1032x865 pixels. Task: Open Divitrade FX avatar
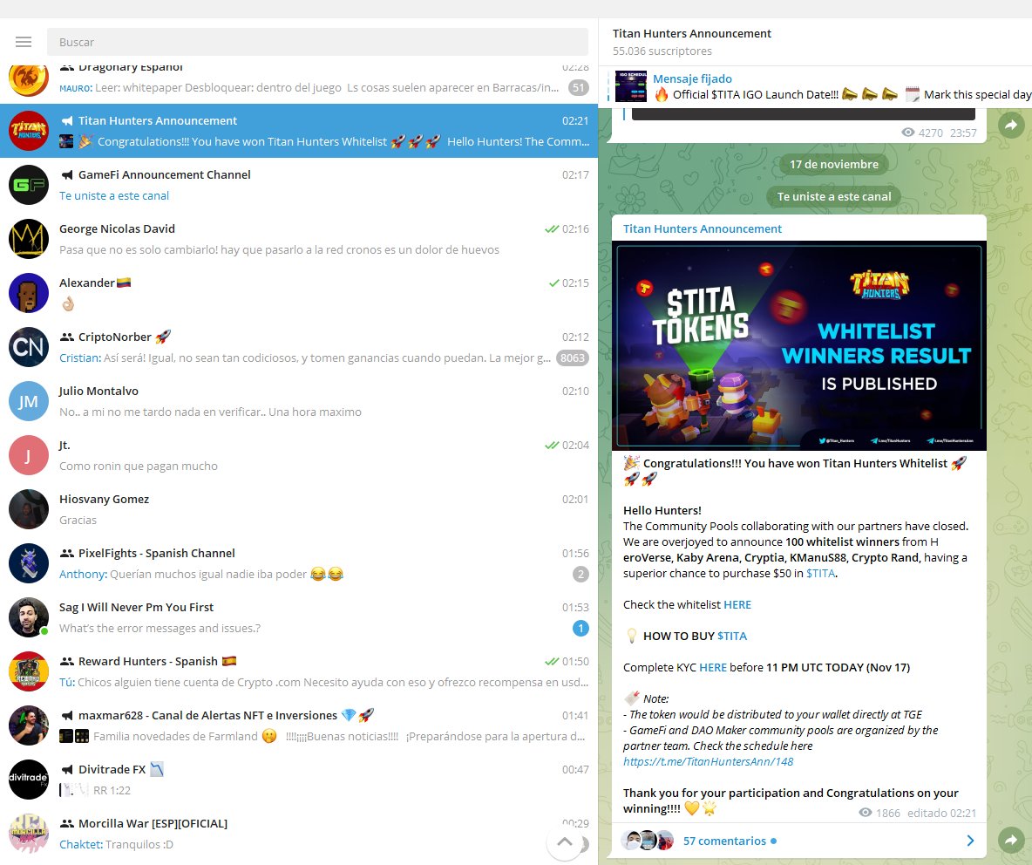(28, 780)
